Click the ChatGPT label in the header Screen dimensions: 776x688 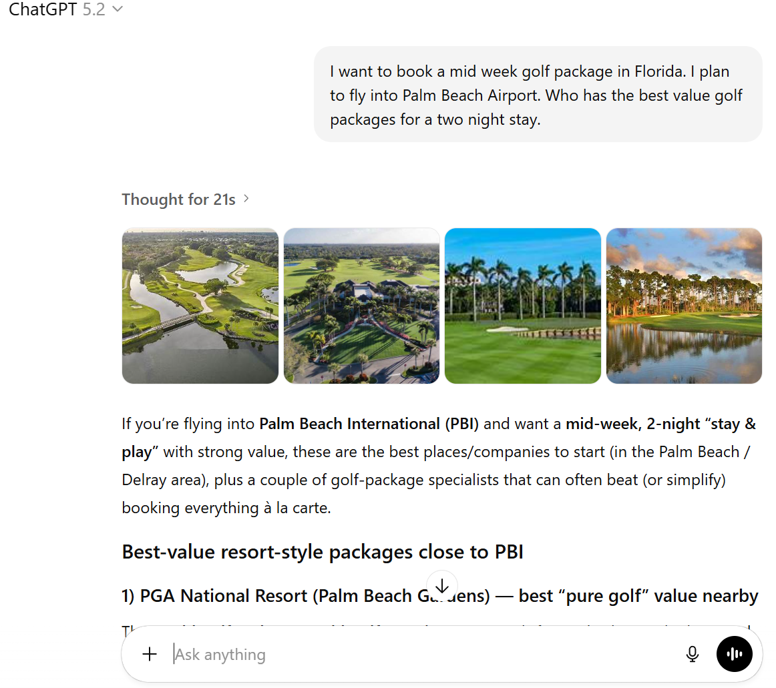(x=42, y=9)
